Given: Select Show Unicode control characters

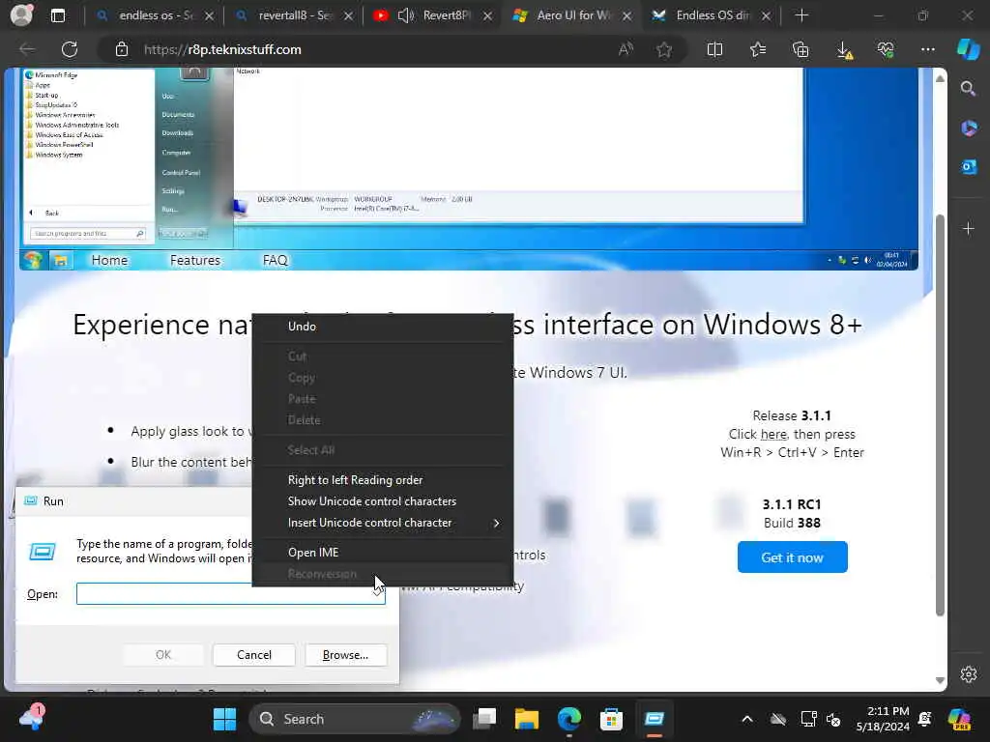Looking at the screenshot, I should (383, 501).
